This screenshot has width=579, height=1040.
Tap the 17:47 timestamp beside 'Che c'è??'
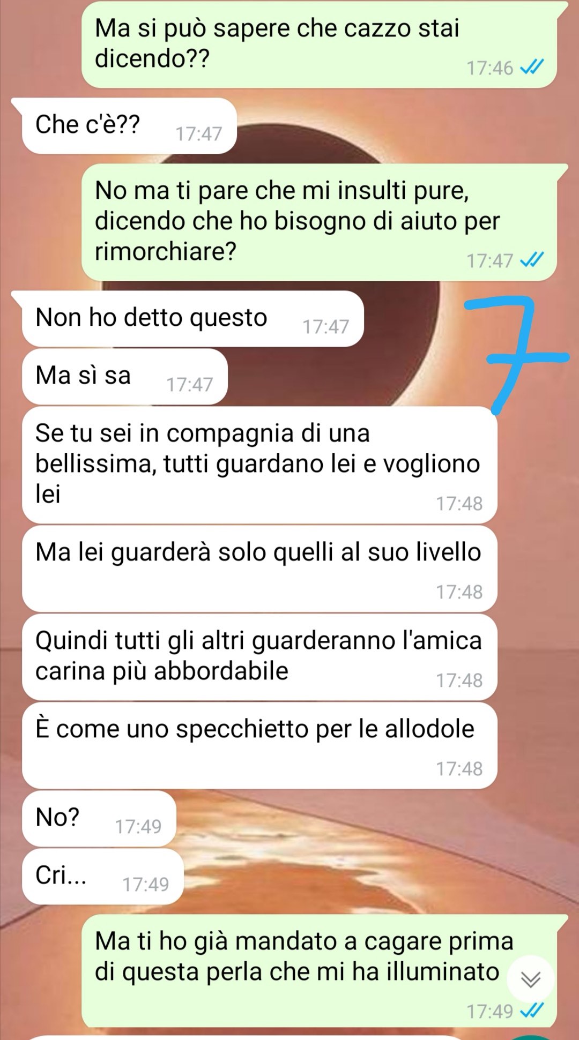[x=198, y=133]
